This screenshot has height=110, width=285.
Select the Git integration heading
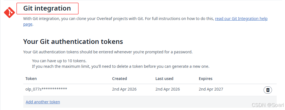47,8
